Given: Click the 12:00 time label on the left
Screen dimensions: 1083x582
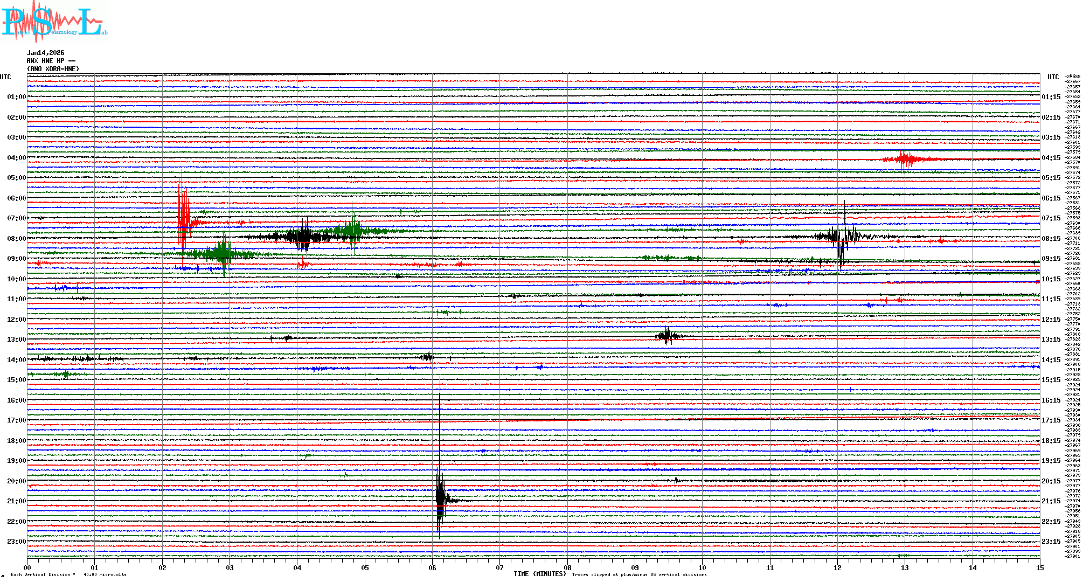Looking at the screenshot, I should [x=16, y=320].
